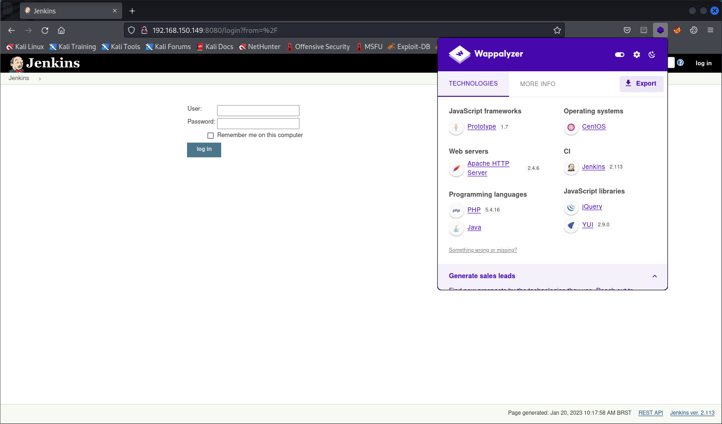
Task: Open the Kali Docs bookmark
Action: (x=215, y=47)
